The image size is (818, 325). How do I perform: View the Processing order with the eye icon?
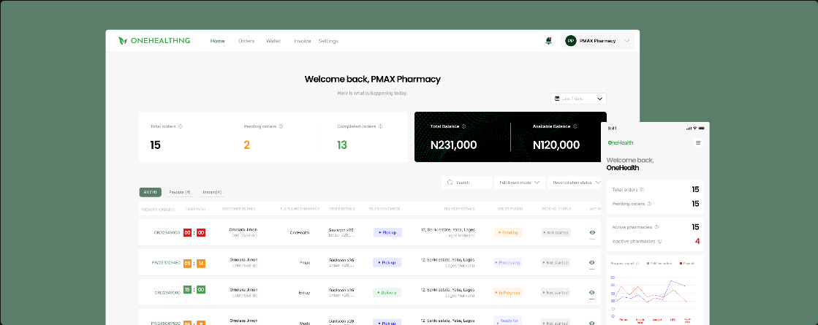point(591,263)
